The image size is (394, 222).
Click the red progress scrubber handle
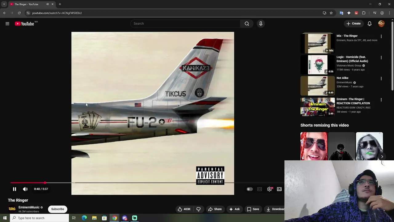click(45, 183)
